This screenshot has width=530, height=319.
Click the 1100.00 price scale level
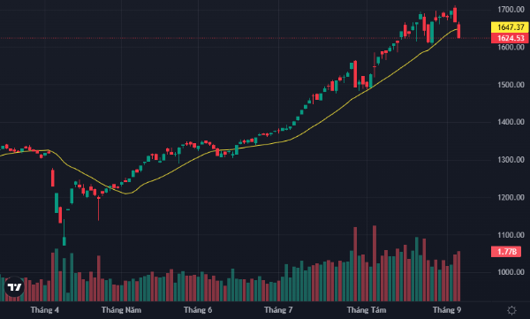(x=511, y=235)
